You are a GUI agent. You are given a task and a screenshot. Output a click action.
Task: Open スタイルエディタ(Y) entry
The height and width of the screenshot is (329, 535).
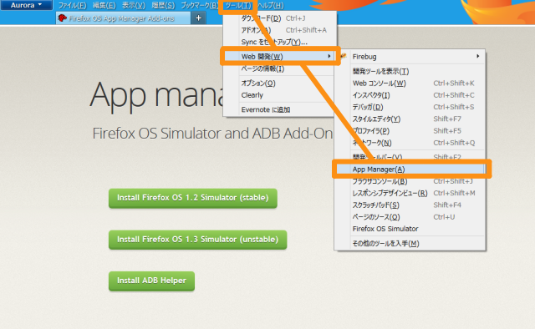pos(410,119)
